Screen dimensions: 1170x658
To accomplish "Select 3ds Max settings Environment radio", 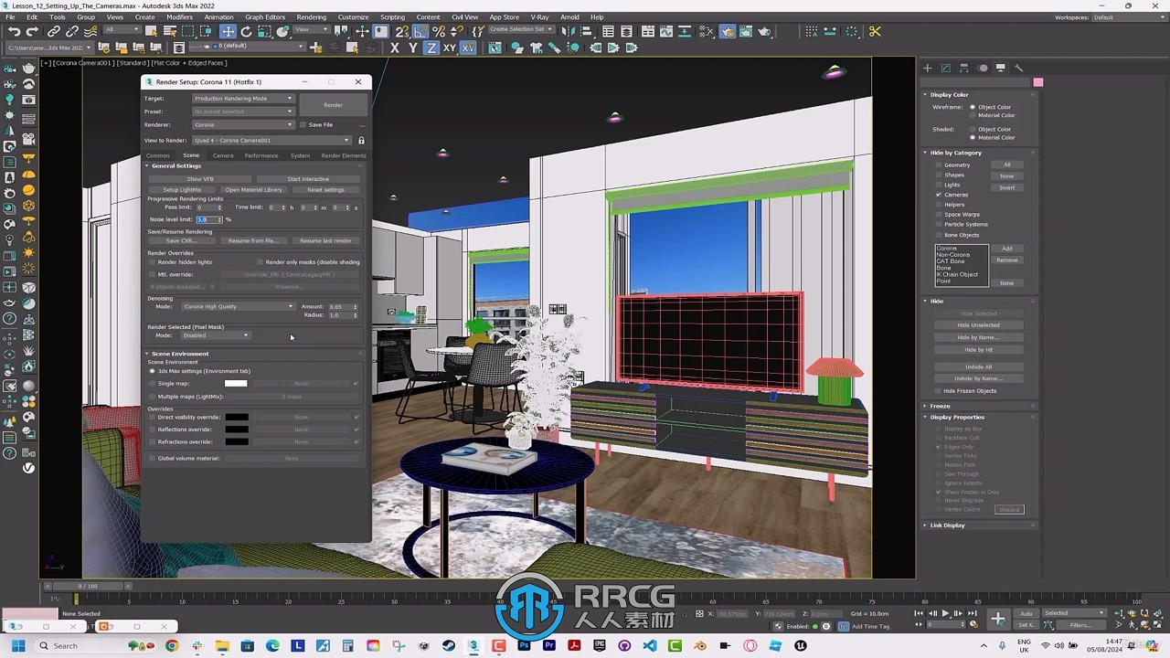I will coord(153,371).
